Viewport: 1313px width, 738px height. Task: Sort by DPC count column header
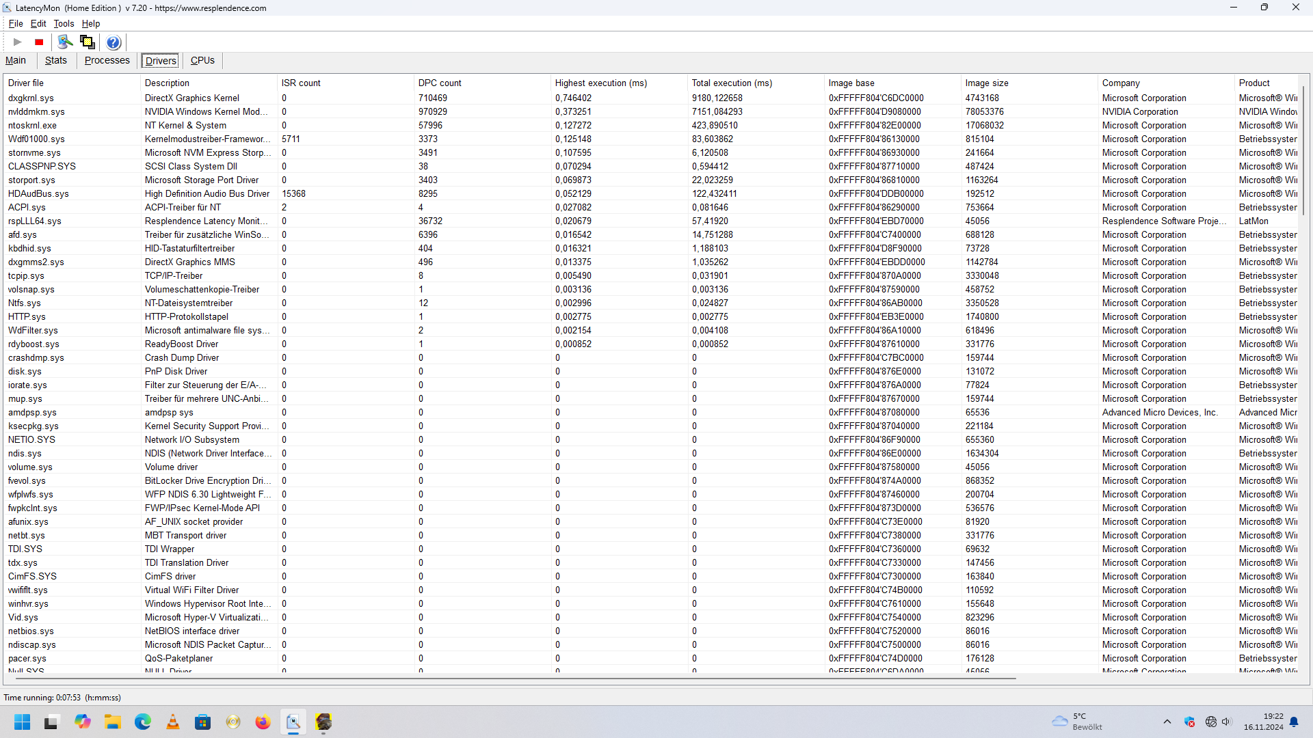tap(440, 83)
